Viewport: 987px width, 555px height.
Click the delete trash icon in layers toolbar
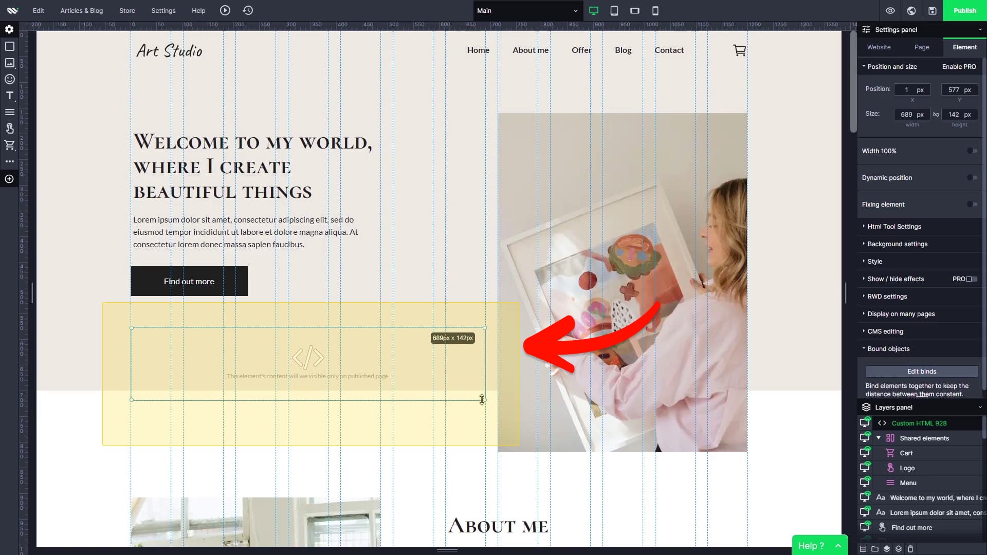[x=910, y=549]
